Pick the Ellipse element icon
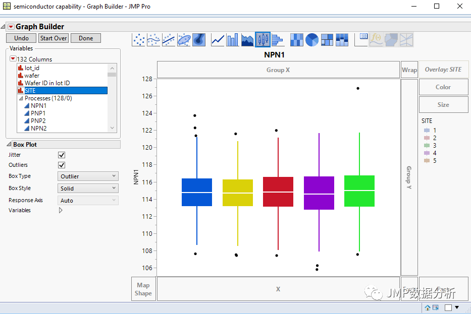Viewport: 471px width, 314px height. [184, 40]
